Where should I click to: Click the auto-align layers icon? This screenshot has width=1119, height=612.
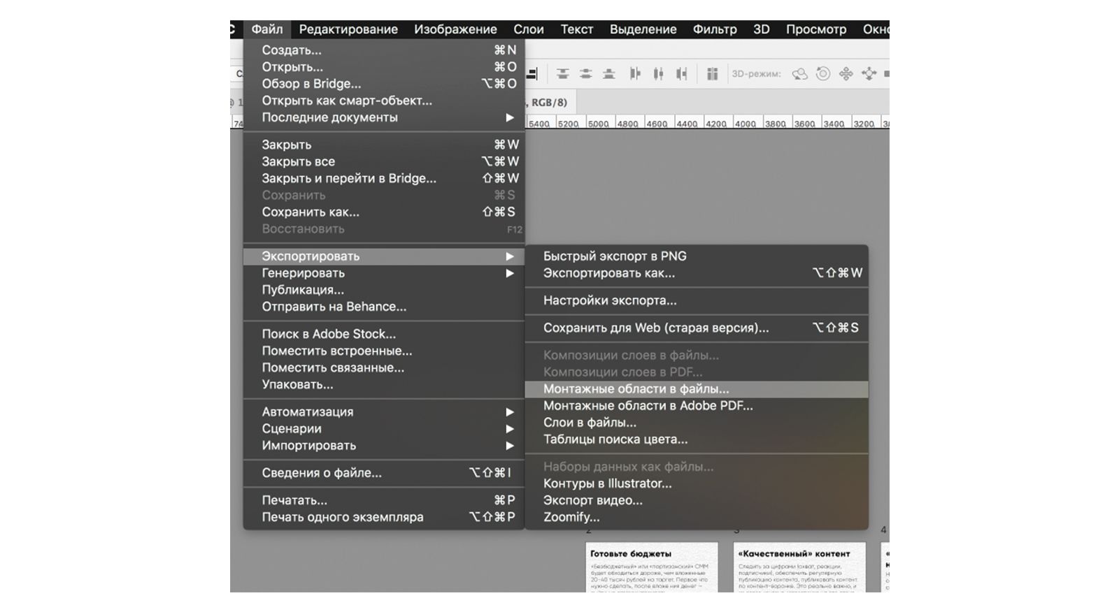pyautogui.click(x=713, y=73)
